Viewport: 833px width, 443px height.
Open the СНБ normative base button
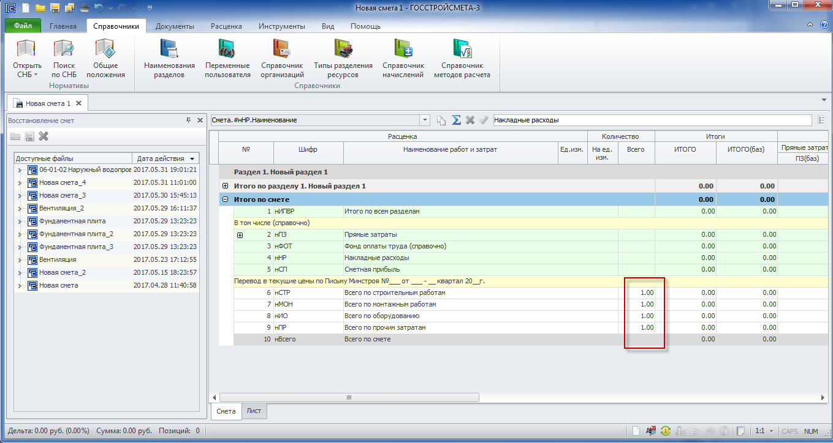point(27,59)
